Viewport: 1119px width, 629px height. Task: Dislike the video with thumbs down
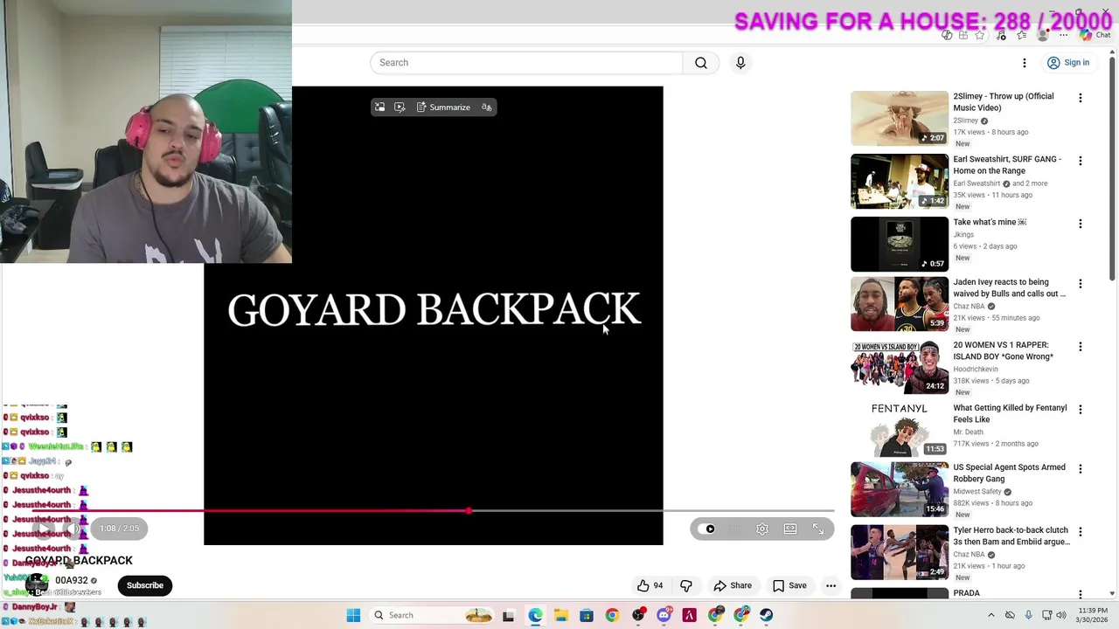686,585
